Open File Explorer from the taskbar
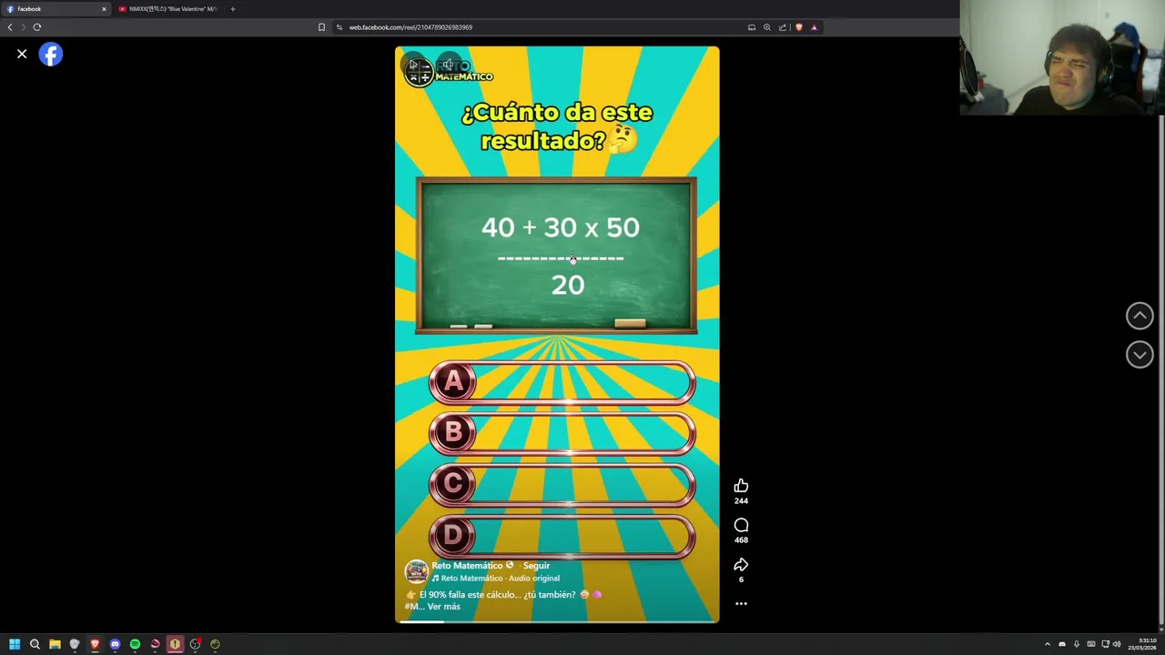Screen dimensions: 1165x655 point(55,644)
